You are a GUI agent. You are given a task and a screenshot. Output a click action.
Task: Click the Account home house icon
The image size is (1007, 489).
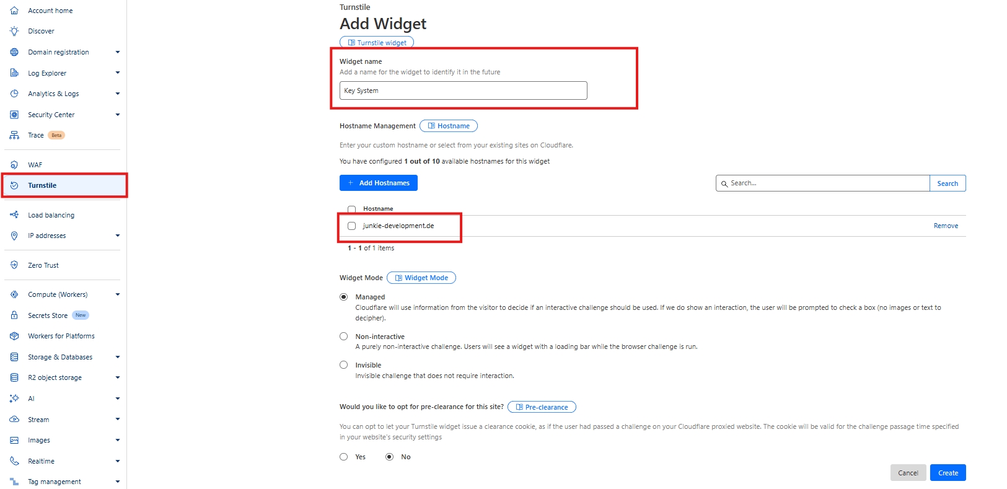pyautogui.click(x=14, y=11)
